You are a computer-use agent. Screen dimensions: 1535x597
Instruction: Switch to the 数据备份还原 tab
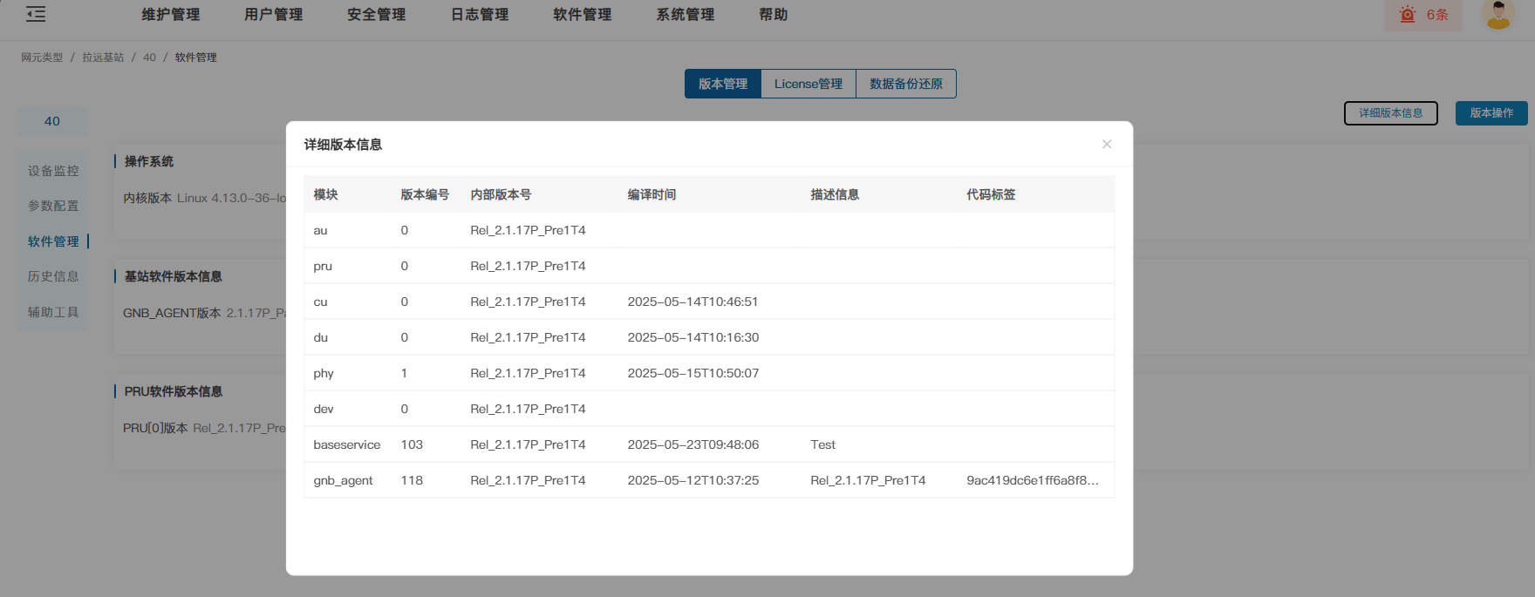pos(906,84)
